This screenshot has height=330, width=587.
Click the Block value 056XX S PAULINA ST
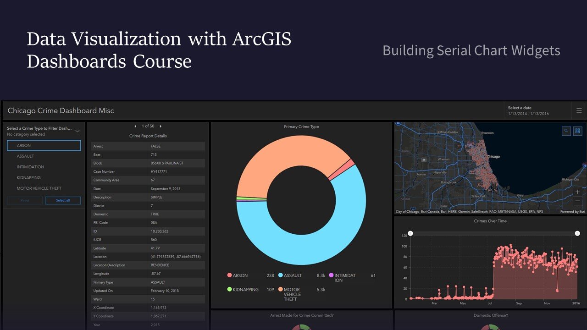167,163
